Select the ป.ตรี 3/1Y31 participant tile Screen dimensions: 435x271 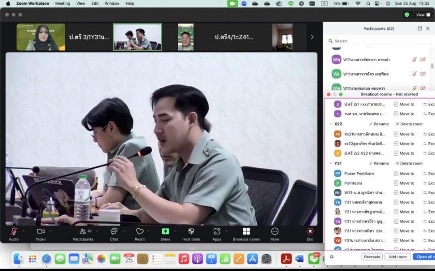click(89, 37)
